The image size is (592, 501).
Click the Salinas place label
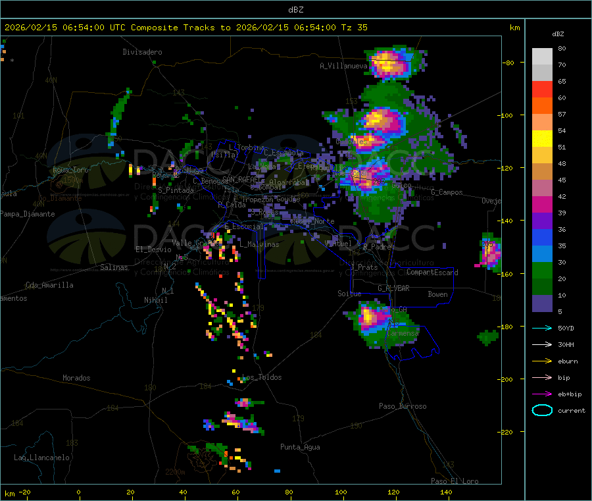[114, 267]
